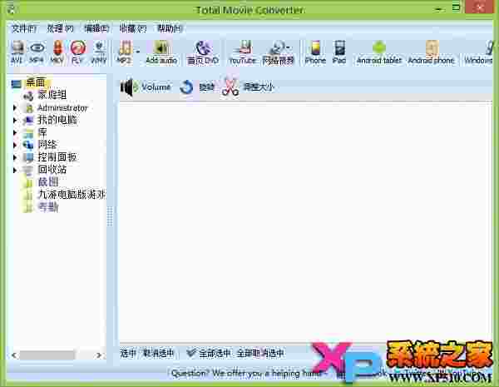Pick the MKV format icon
The image size is (499, 387).
click(x=57, y=52)
